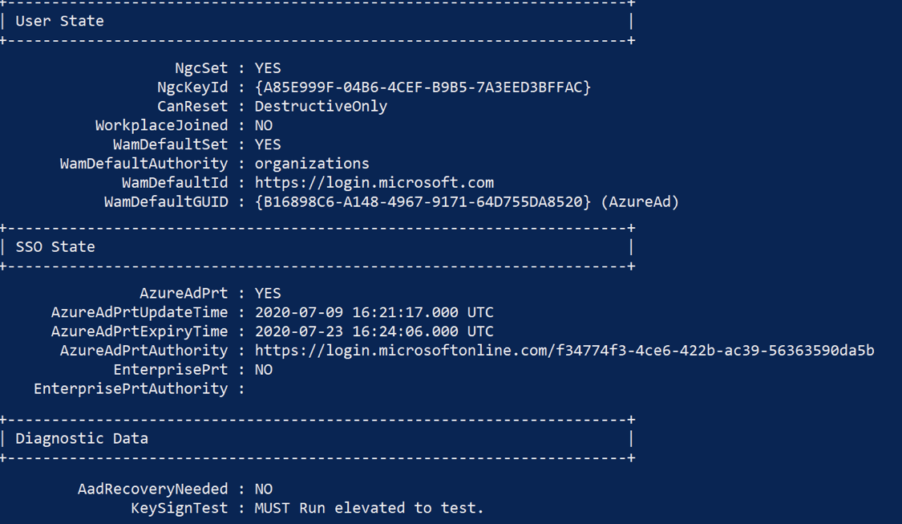Click the EnterprisePrt NO value

coord(264,370)
